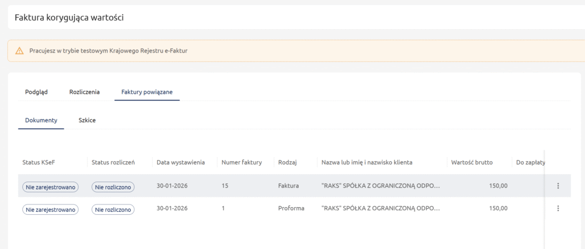The width and height of the screenshot is (585, 249).
Task: Sort by Wartość brutto column header
Action: [471, 162]
